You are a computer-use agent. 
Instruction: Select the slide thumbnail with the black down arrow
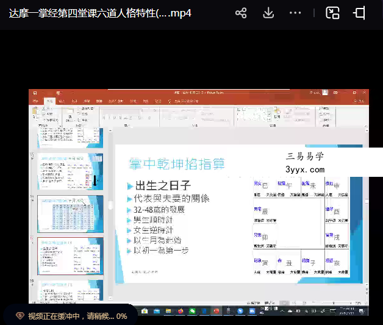70,172
